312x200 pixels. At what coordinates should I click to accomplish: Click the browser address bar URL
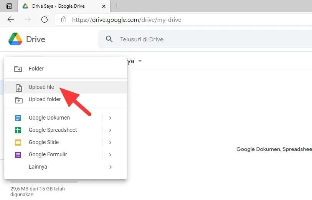(x=127, y=20)
